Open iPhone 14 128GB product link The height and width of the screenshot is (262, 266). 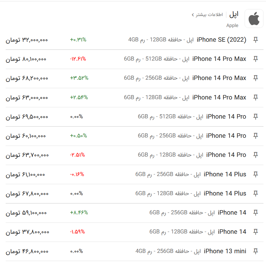pos(232,232)
